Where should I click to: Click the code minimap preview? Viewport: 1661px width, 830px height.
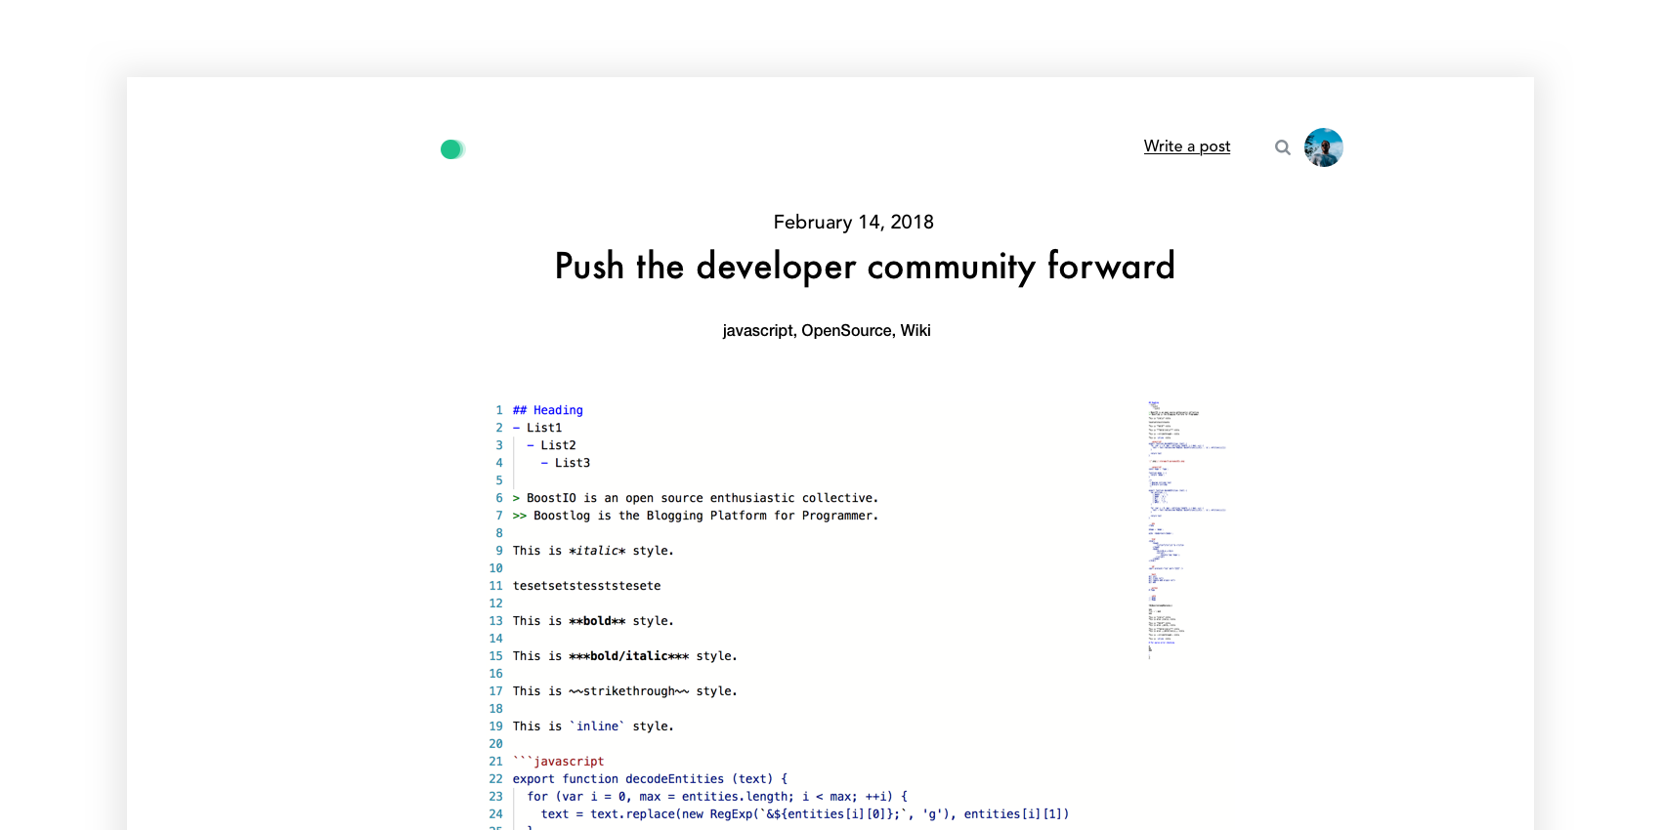point(1186,530)
